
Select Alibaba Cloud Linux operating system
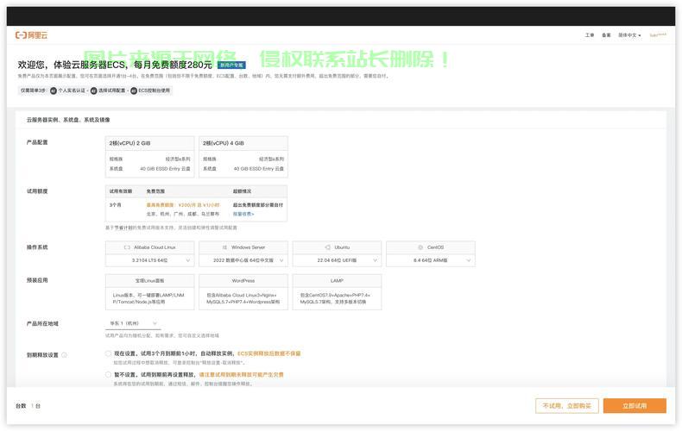click(149, 247)
